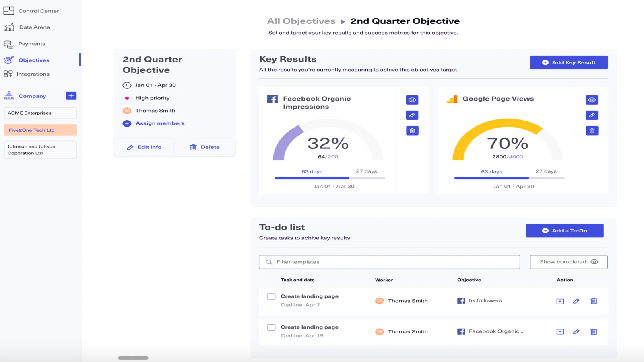644x362 pixels.
Task: Click the Control Center grid icon
Action: 9,11
